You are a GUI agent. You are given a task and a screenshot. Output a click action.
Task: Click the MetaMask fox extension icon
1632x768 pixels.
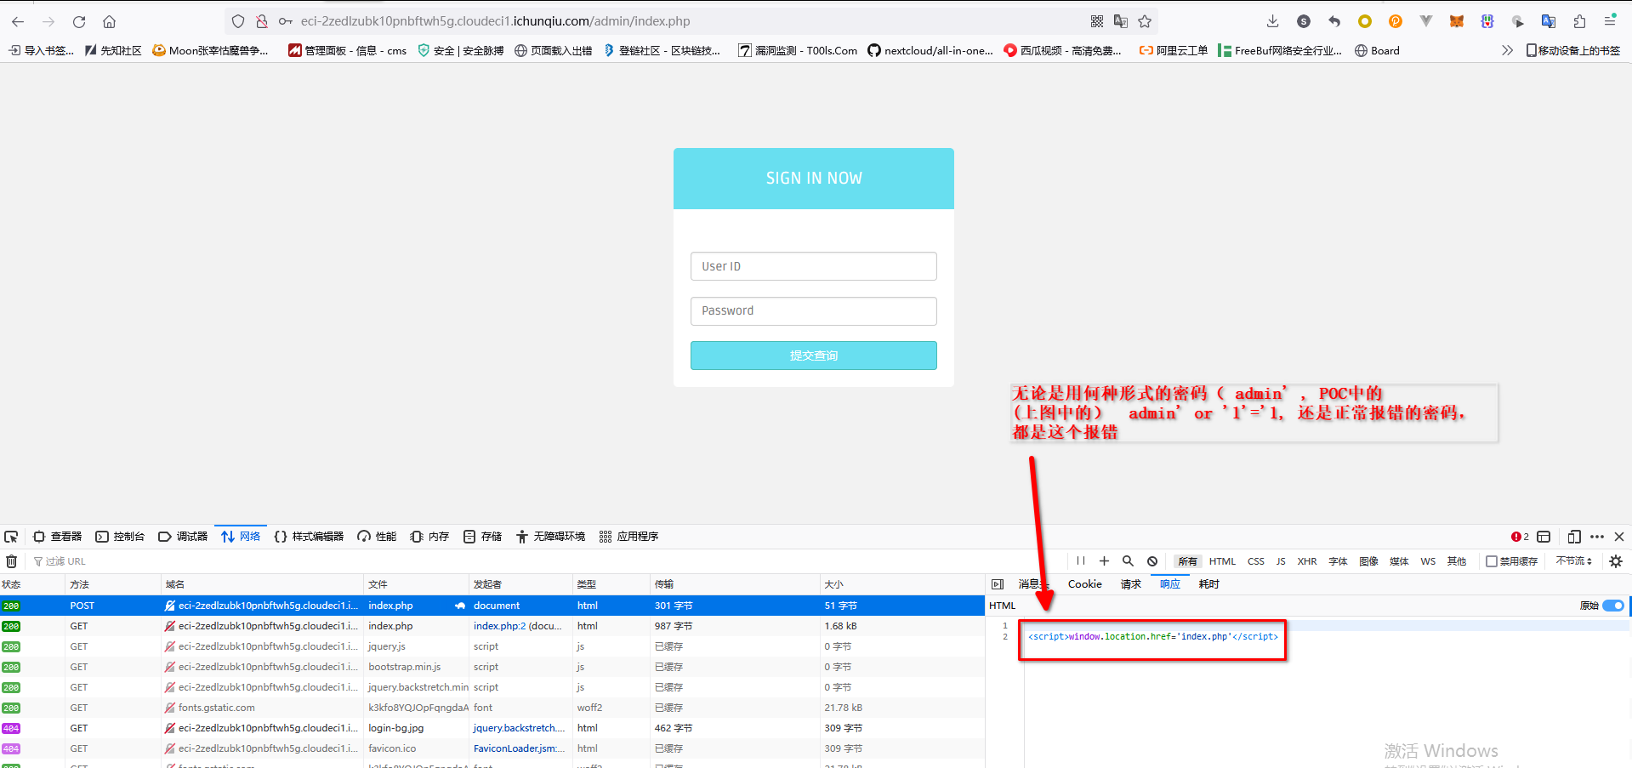[x=1457, y=21]
